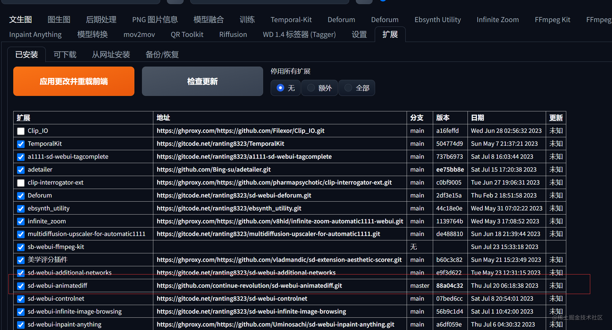
Task: Switch to Temporal-Kit tab
Action: coord(291,20)
